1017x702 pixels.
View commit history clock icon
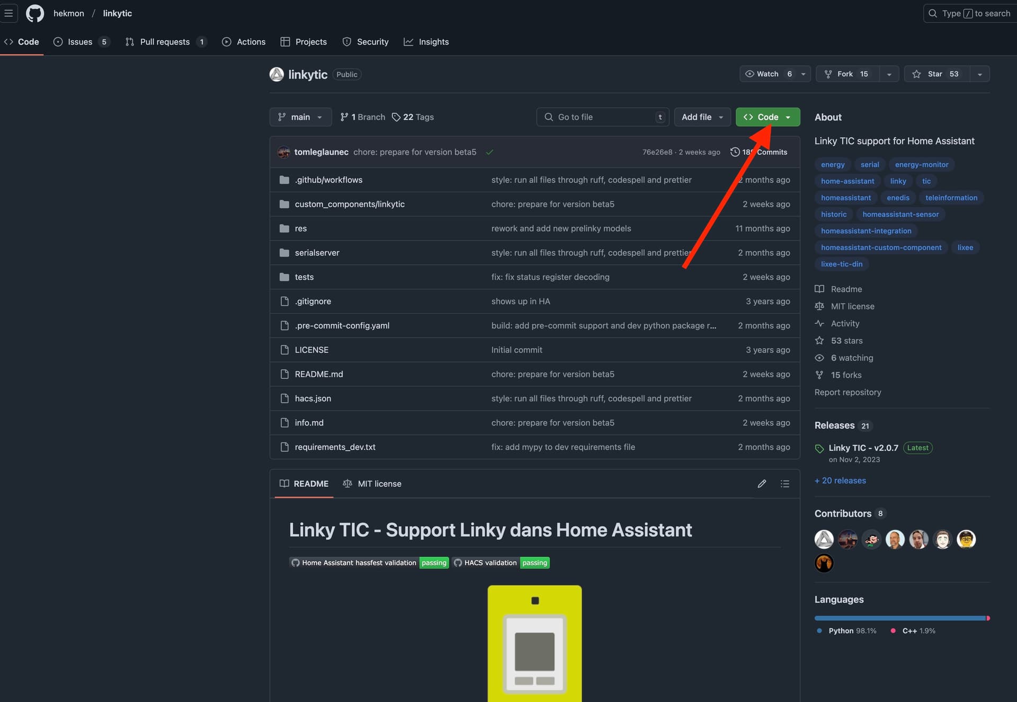click(735, 152)
